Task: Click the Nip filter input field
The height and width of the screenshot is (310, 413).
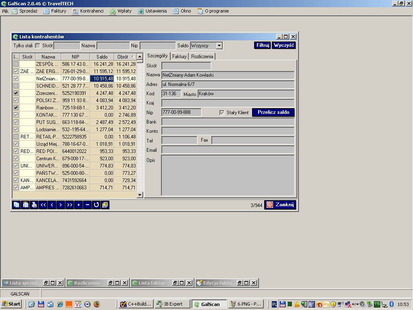Action: pyautogui.click(x=158, y=46)
